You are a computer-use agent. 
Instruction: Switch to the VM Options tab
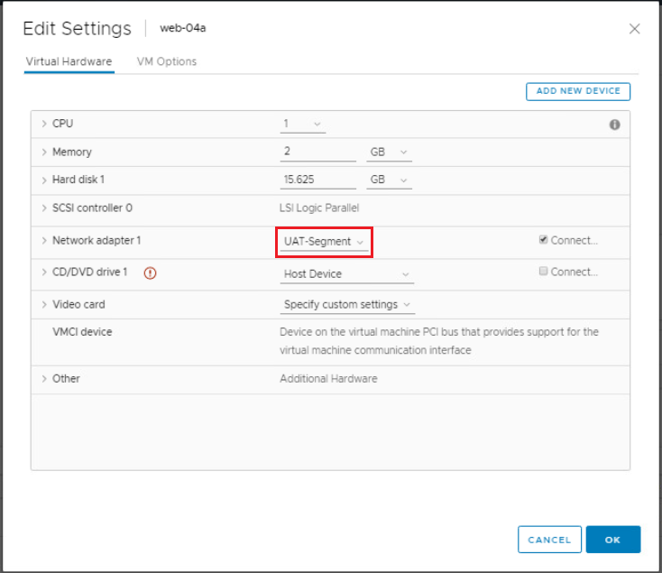[167, 61]
